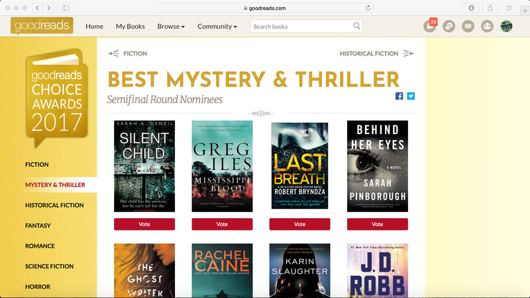Go to next category Historical Fiction link
Screen dimensions: 530x298
[x=369, y=54]
